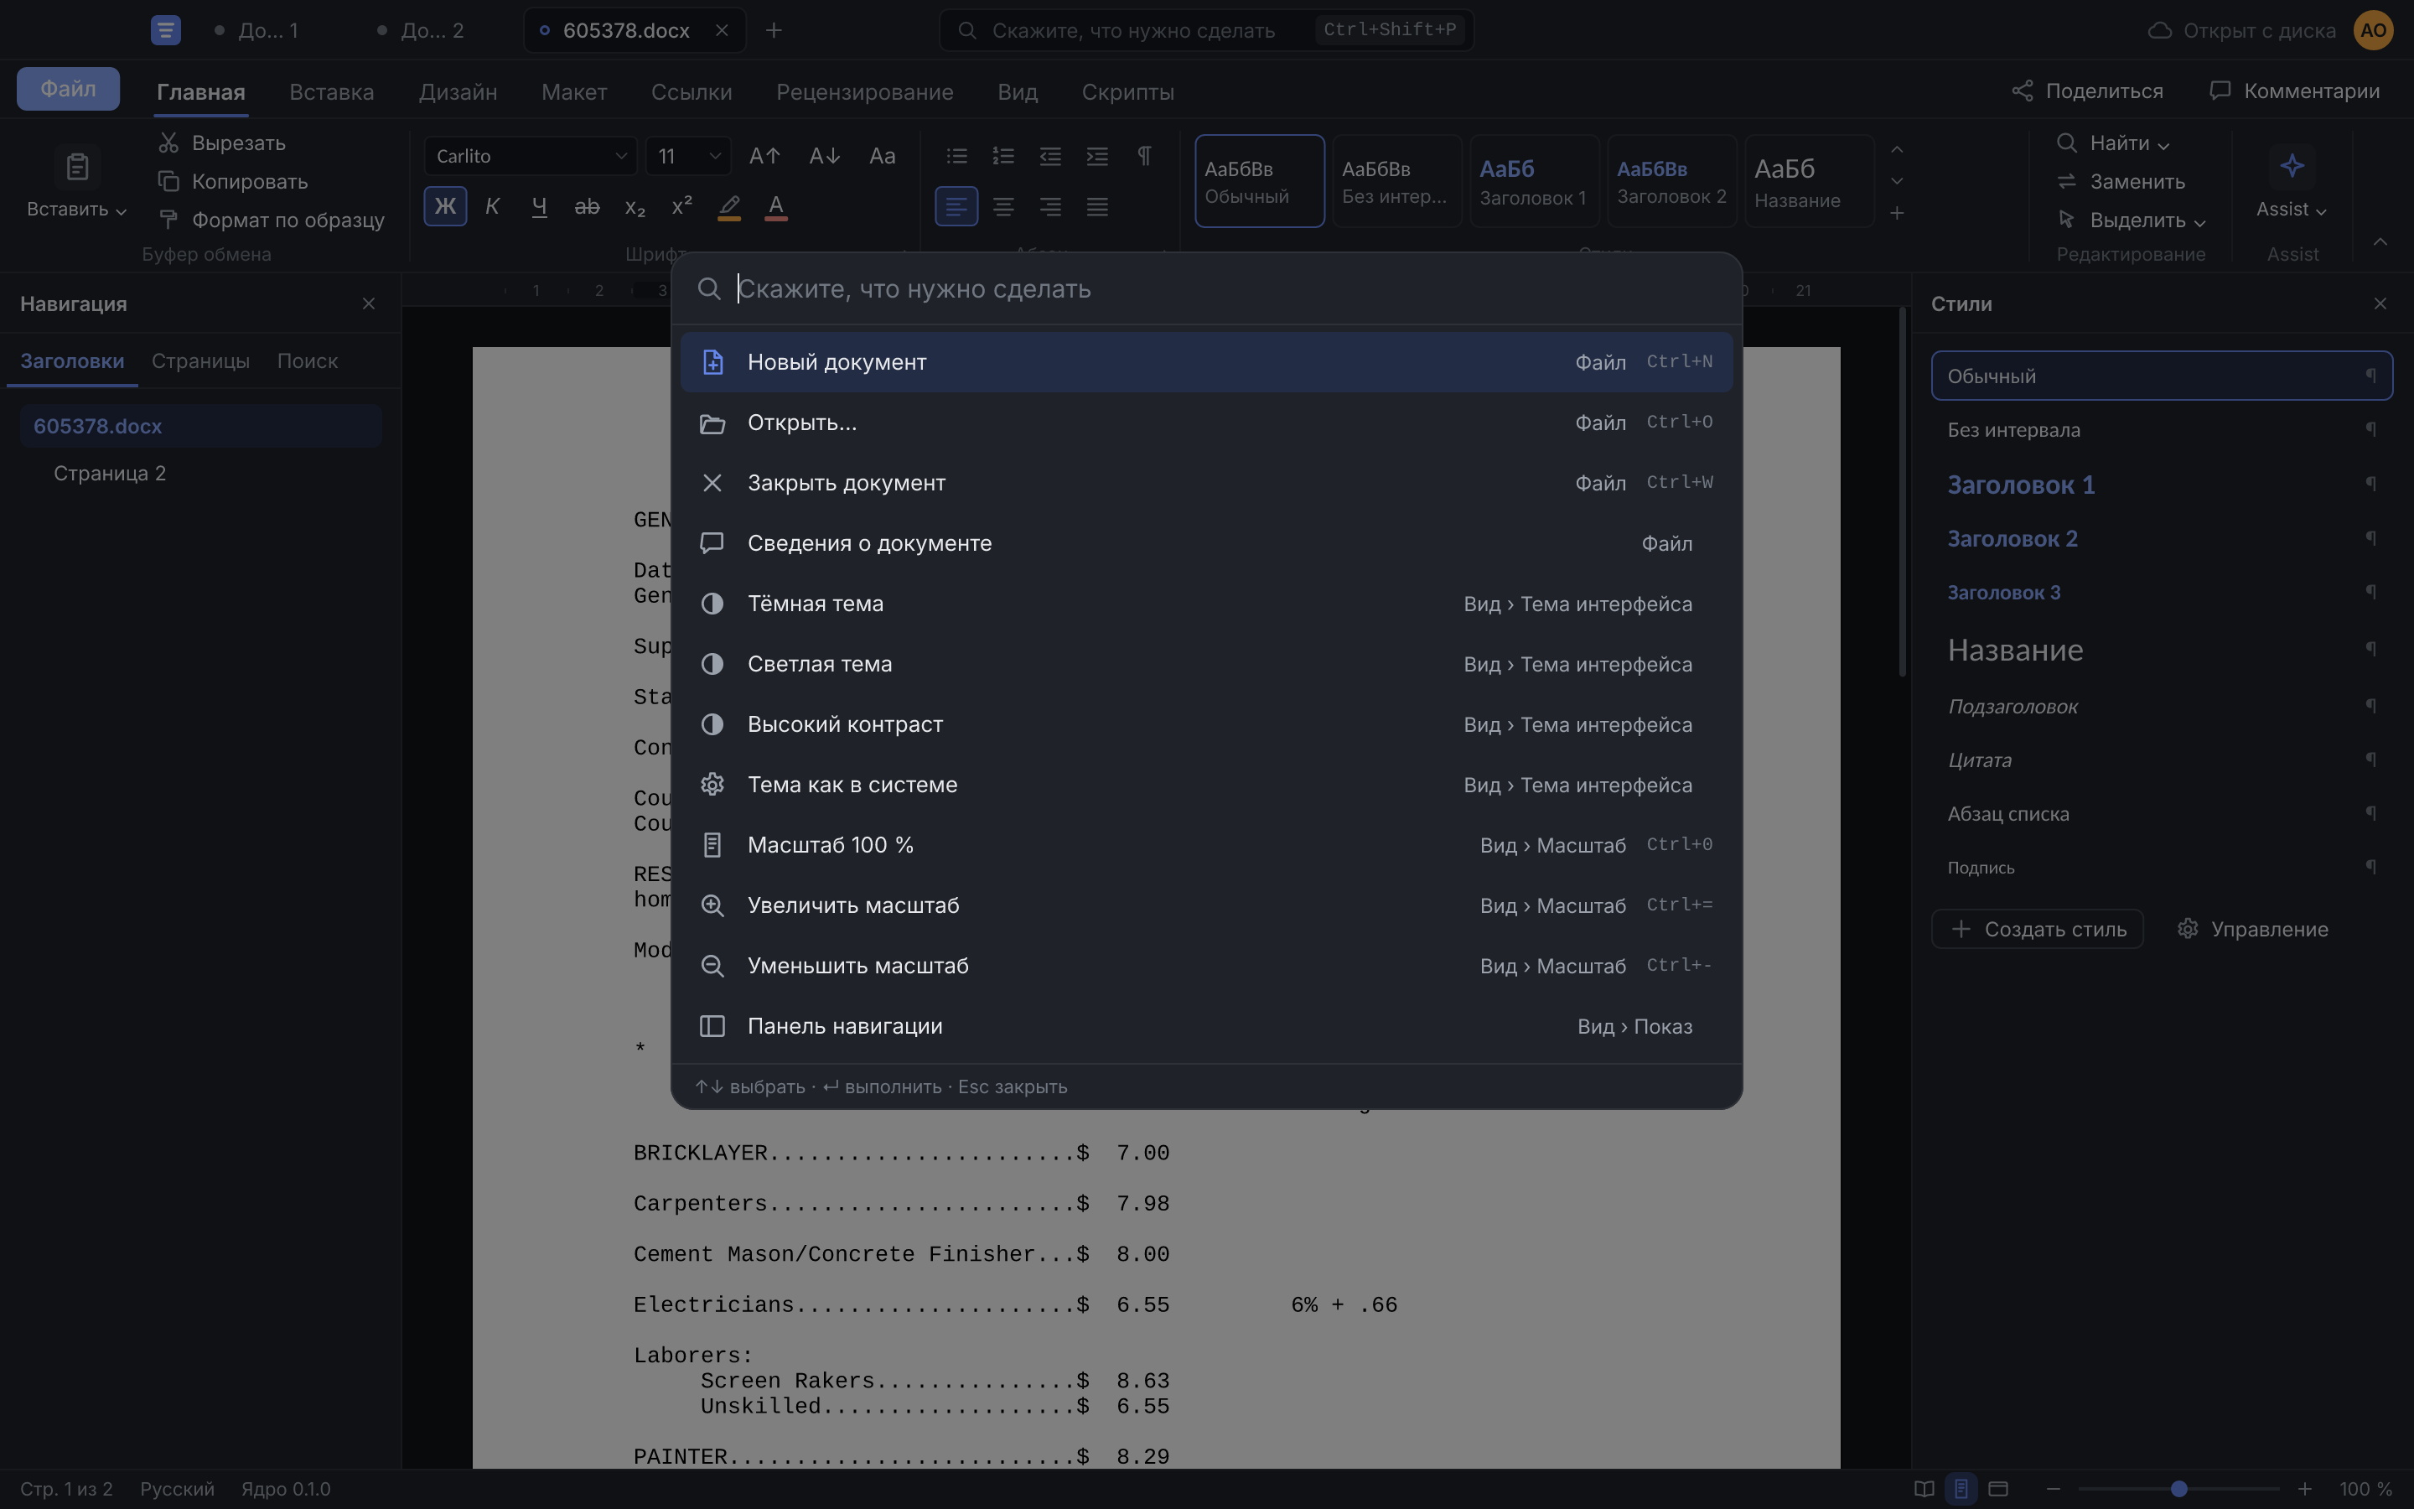Click the Создать стиль button
The height and width of the screenshot is (1509, 2414).
2037,929
